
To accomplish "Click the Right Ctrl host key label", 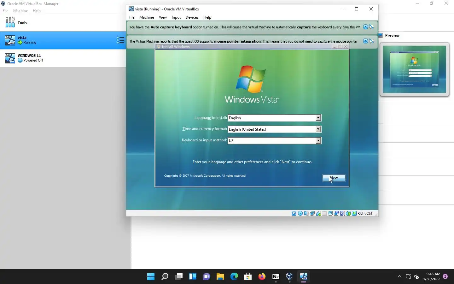I will click(365, 213).
